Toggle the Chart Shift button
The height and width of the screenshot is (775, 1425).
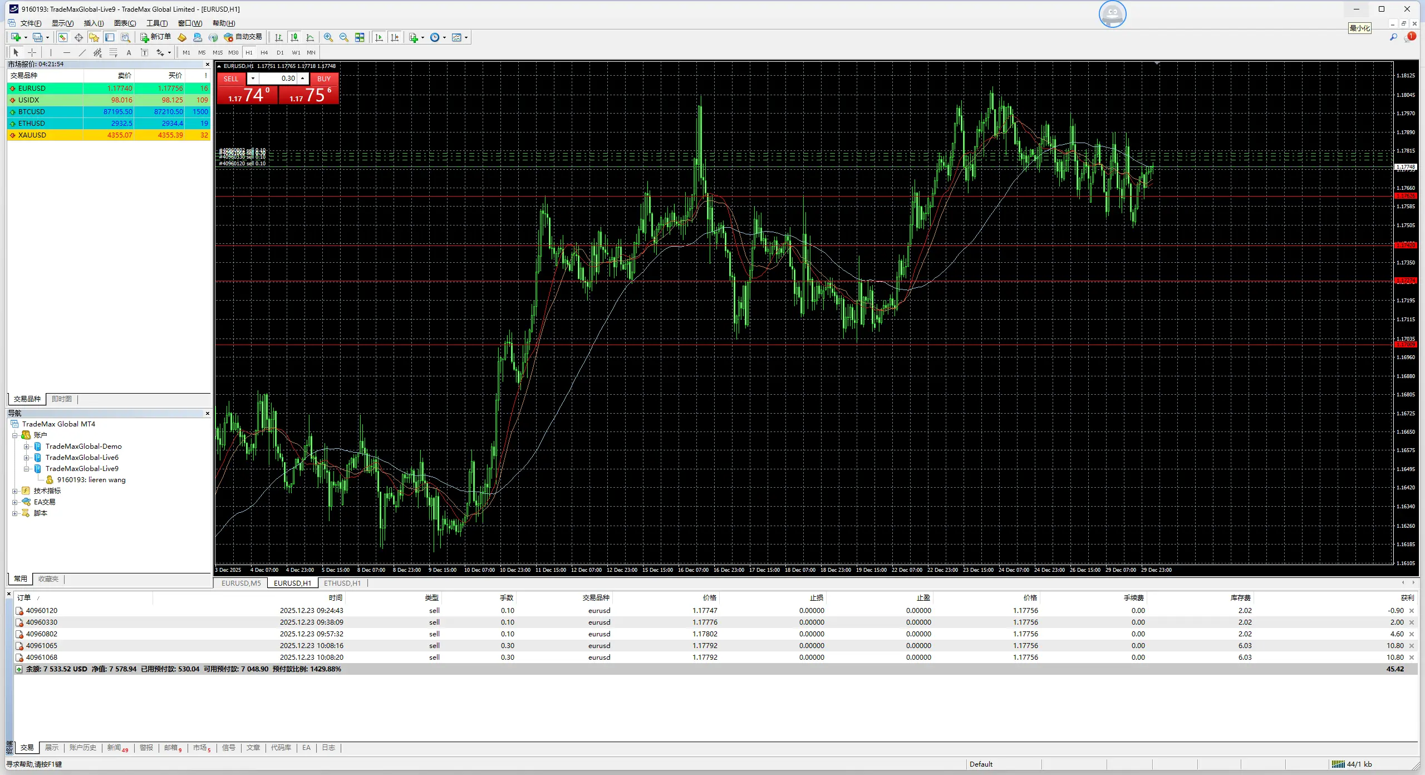coord(395,37)
